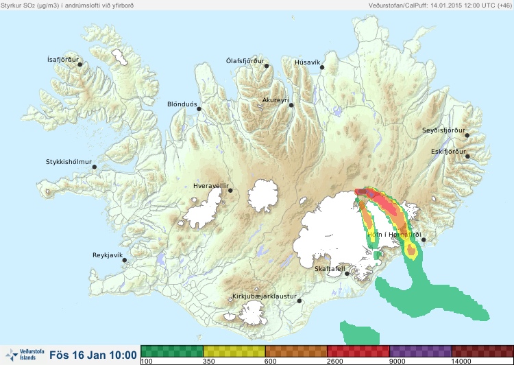Screen dimensions: 514x365
Task: Select the Hveravellir label
Action: 211,186
